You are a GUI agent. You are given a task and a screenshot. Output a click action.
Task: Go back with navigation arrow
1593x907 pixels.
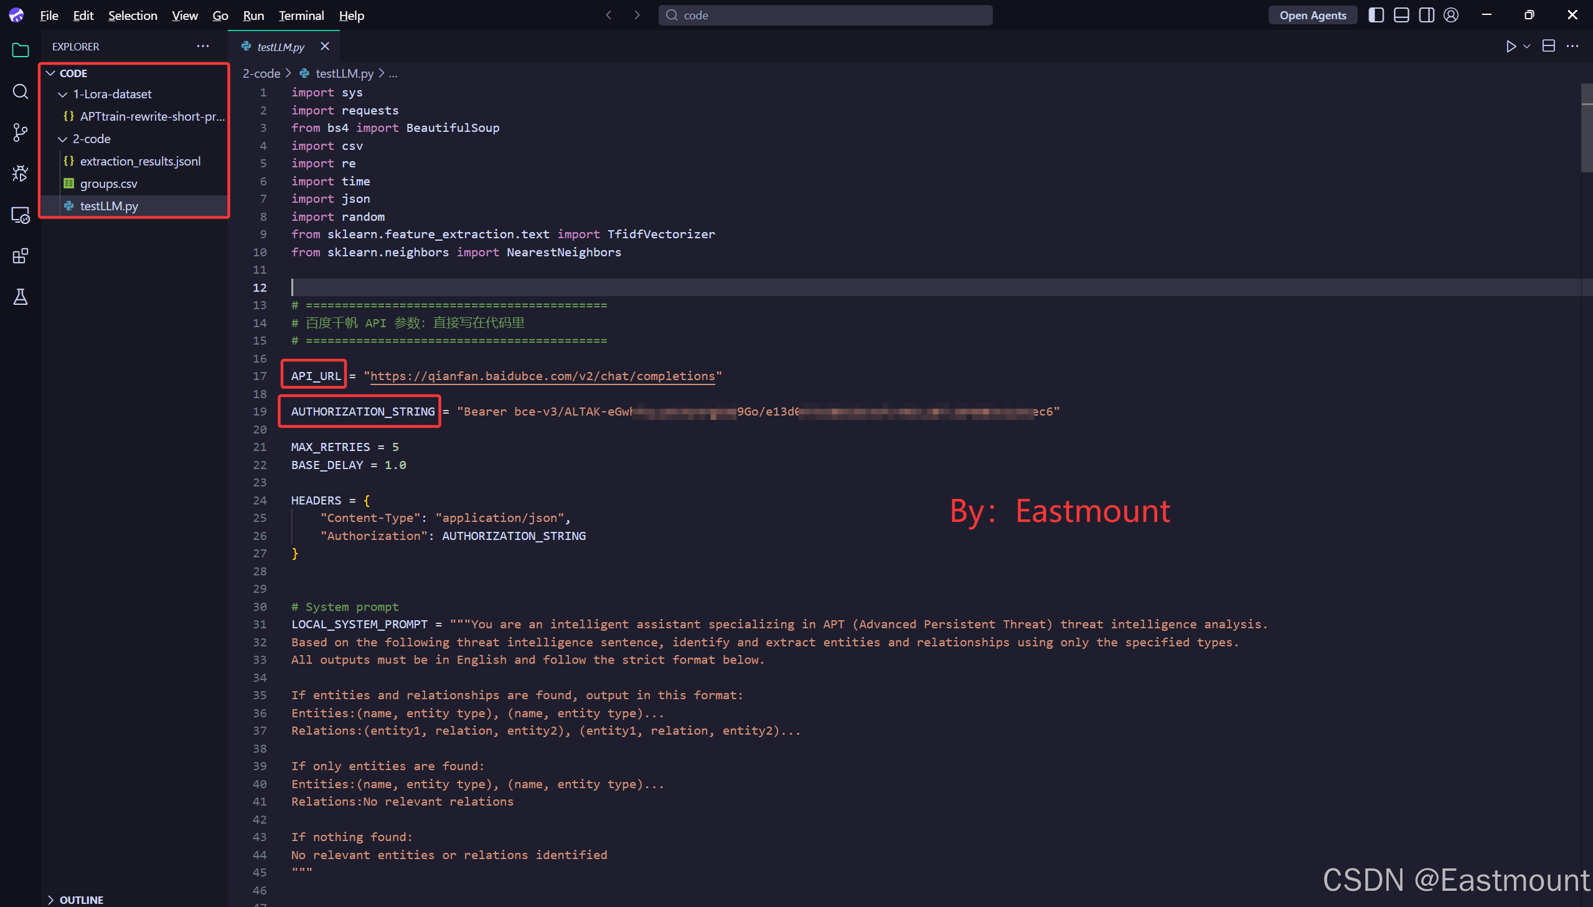click(x=608, y=15)
